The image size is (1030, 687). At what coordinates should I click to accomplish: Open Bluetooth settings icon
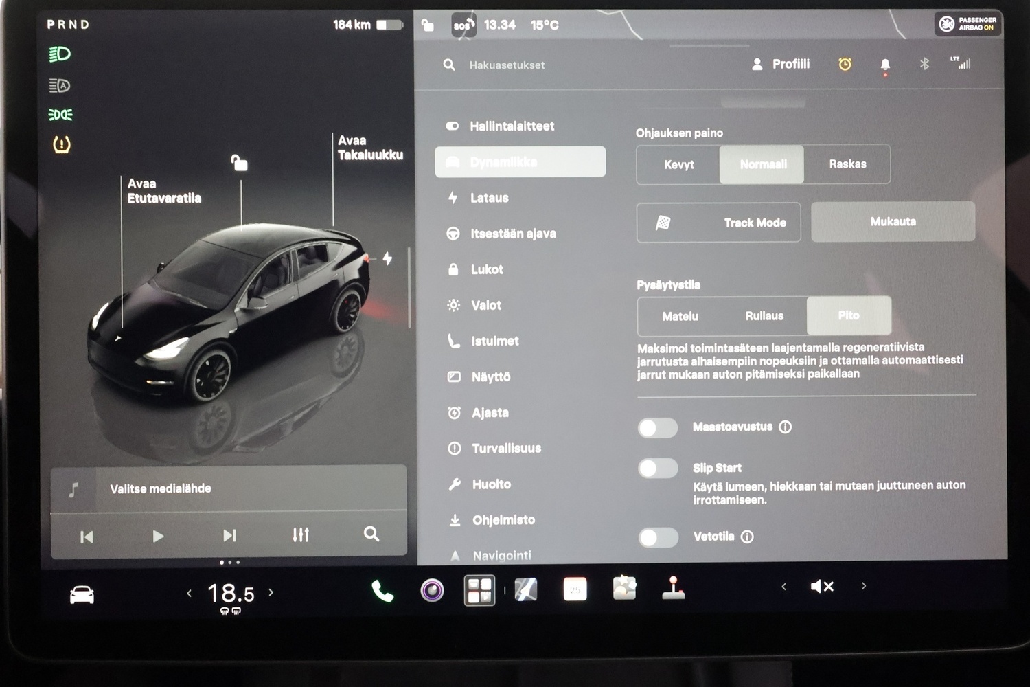924,64
